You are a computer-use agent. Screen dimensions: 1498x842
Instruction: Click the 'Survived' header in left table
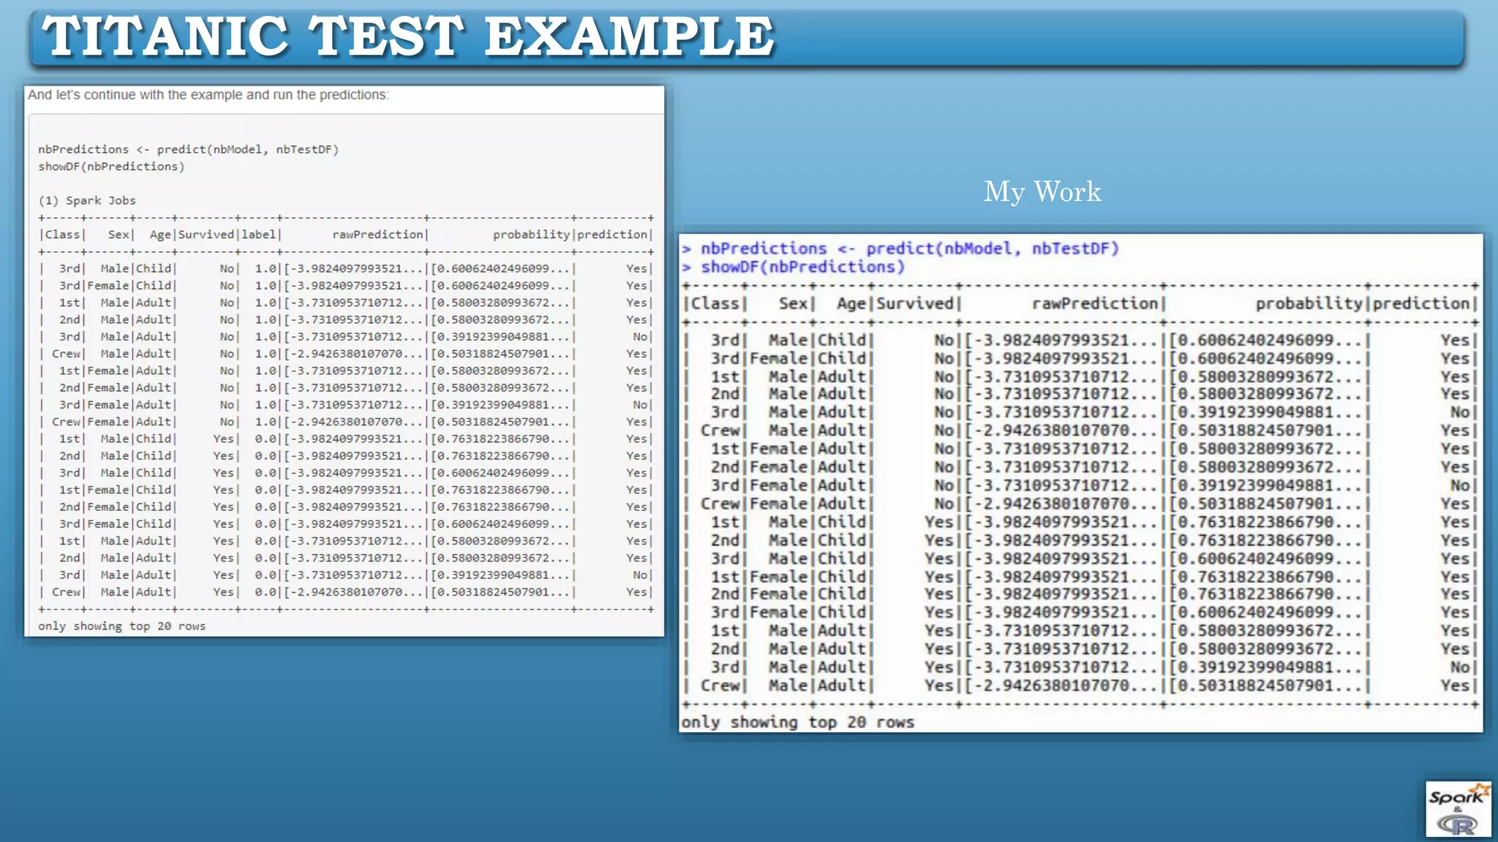[x=206, y=235]
